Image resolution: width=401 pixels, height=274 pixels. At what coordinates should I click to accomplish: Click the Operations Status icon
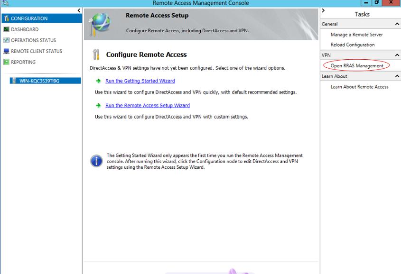coord(6,40)
